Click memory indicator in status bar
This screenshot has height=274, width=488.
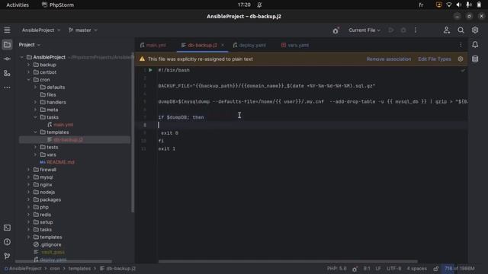click(459, 269)
